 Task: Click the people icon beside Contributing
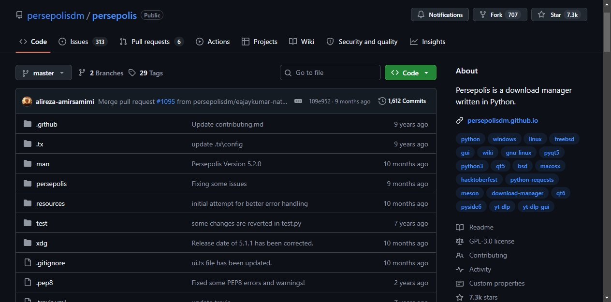(x=460, y=255)
